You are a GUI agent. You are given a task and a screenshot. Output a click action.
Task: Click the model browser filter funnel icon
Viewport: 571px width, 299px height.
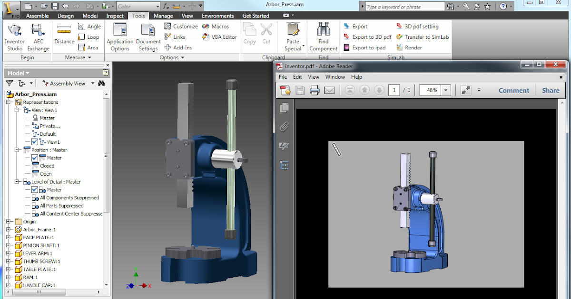point(9,83)
